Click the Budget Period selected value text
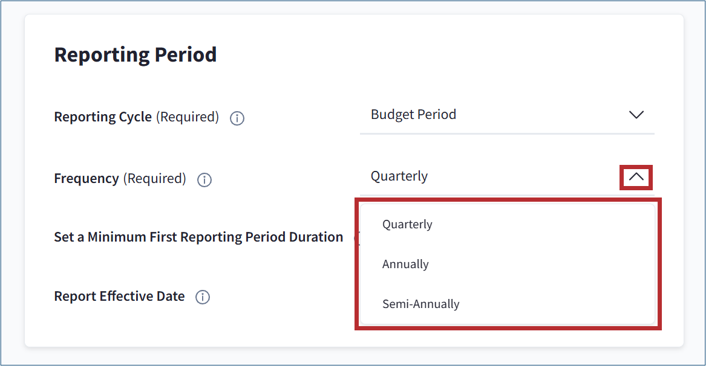This screenshot has width=706, height=366. click(413, 115)
